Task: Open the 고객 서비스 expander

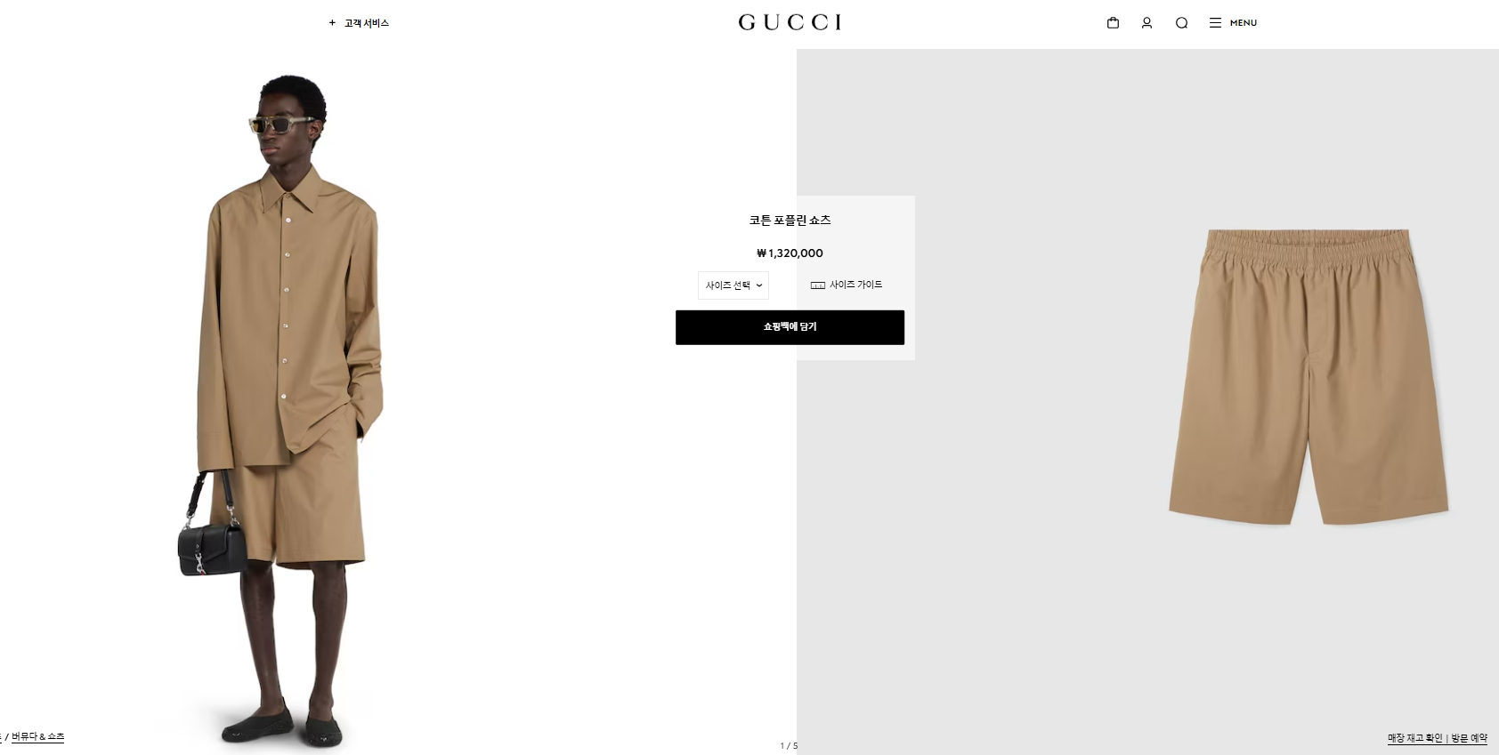Action: pos(359,23)
